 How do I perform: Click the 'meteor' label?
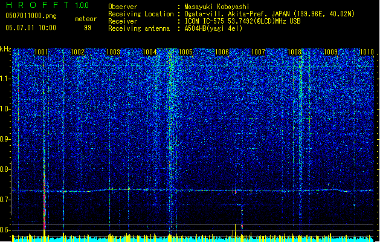(x=86, y=19)
